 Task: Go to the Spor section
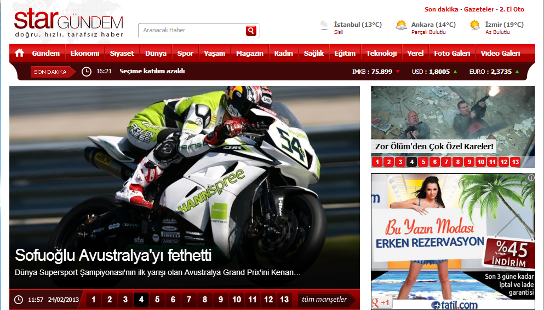click(185, 53)
